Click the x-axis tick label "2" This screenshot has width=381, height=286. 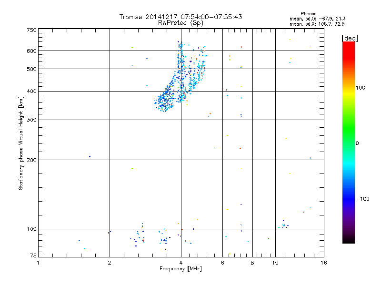(110, 263)
